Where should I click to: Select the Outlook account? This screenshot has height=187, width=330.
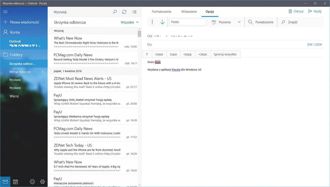[24, 43]
